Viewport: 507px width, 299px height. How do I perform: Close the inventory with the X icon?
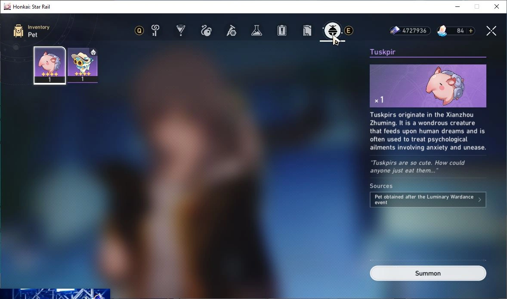point(491,31)
